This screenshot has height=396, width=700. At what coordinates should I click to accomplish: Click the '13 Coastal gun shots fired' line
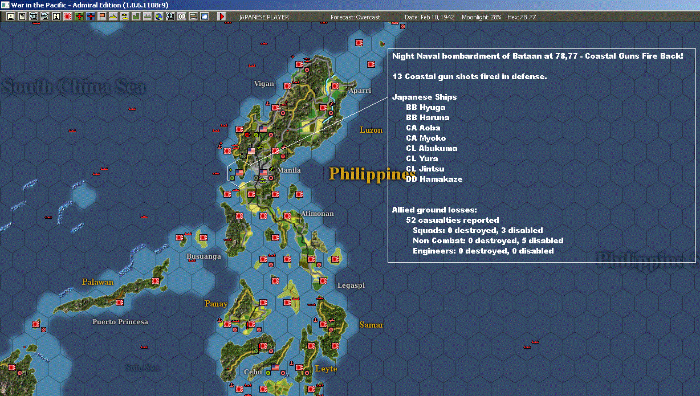[470, 76]
